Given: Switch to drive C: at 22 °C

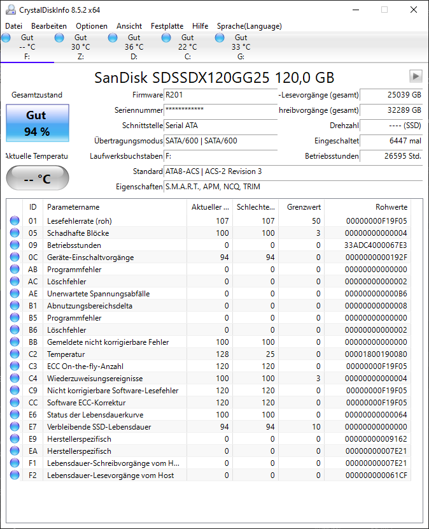Looking at the screenshot, I should (187, 47).
